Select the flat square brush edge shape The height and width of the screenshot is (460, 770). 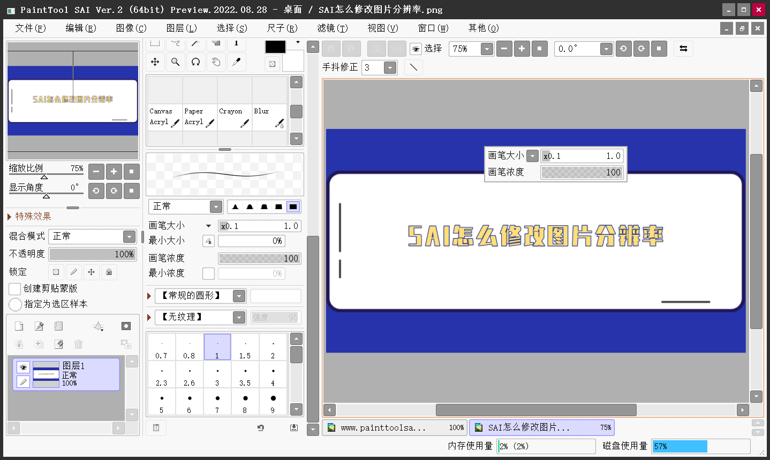(x=293, y=206)
